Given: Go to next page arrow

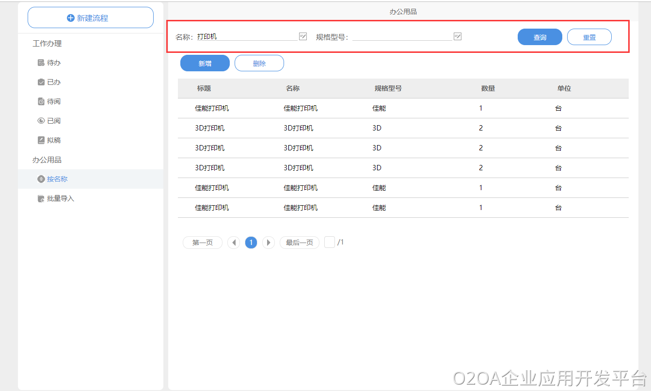Looking at the screenshot, I should [269, 243].
